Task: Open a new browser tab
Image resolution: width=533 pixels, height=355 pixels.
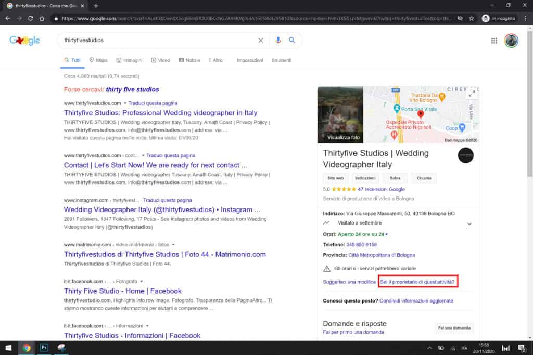Action: pyautogui.click(x=96, y=5)
